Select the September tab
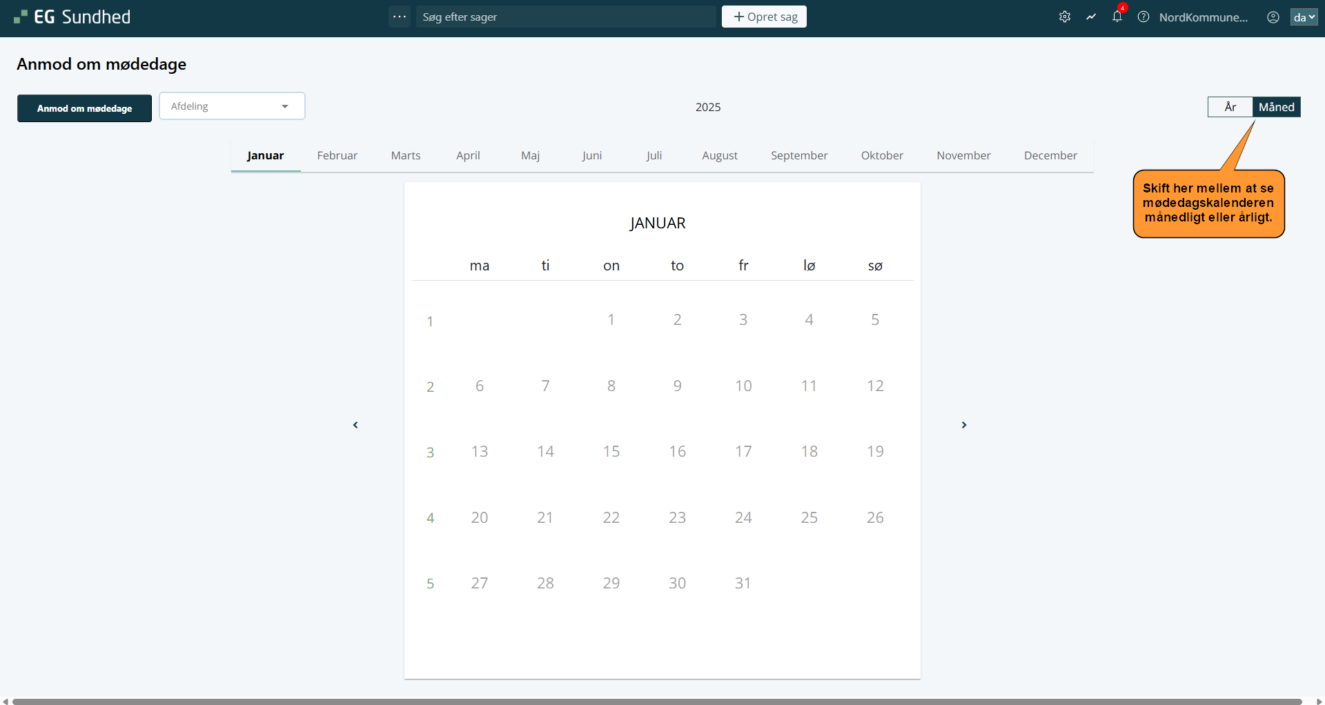This screenshot has height=705, width=1325. [798, 156]
